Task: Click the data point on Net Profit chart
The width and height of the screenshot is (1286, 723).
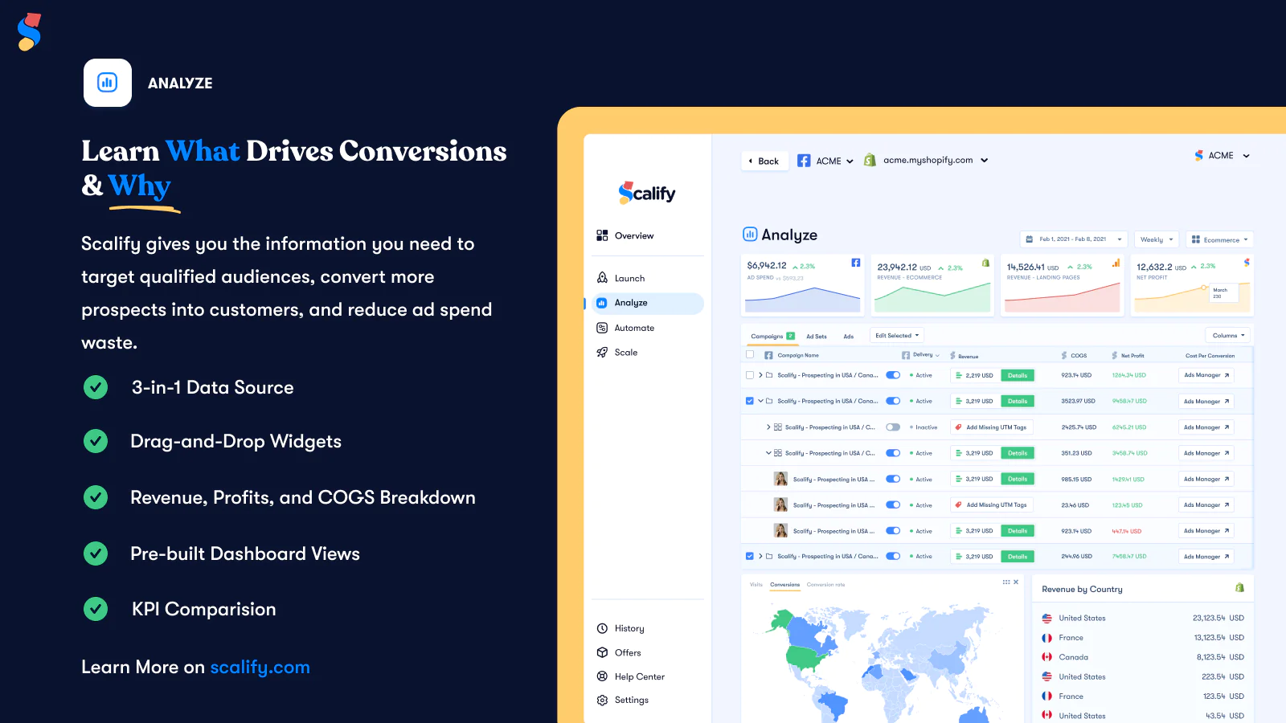Action: point(1203,287)
